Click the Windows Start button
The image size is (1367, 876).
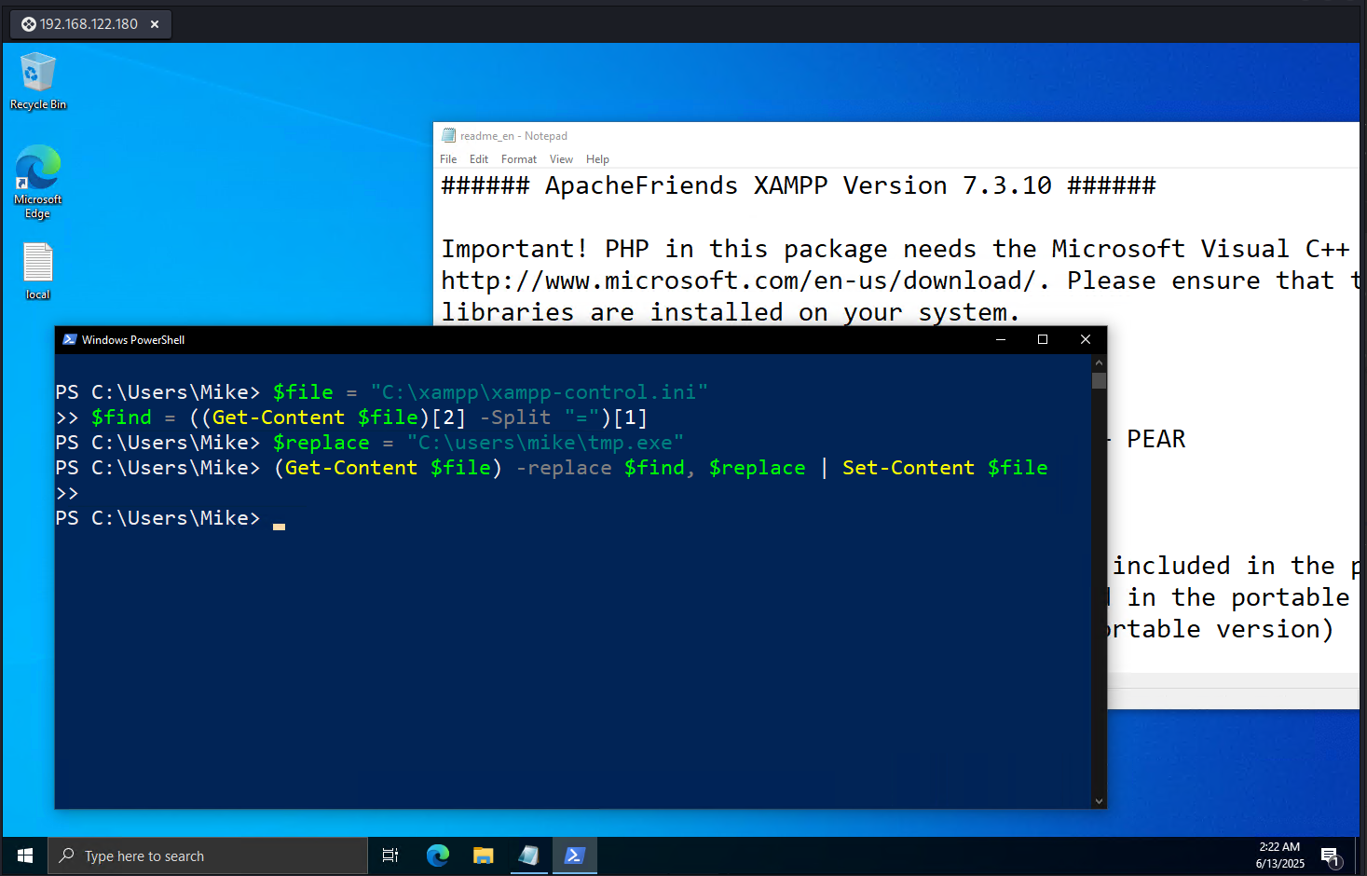25,855
